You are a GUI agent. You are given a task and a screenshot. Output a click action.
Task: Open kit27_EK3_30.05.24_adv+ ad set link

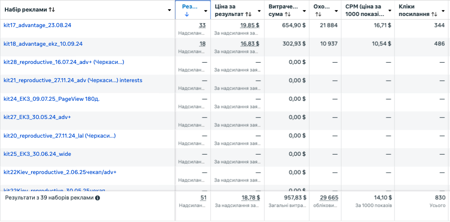point(37,117)
